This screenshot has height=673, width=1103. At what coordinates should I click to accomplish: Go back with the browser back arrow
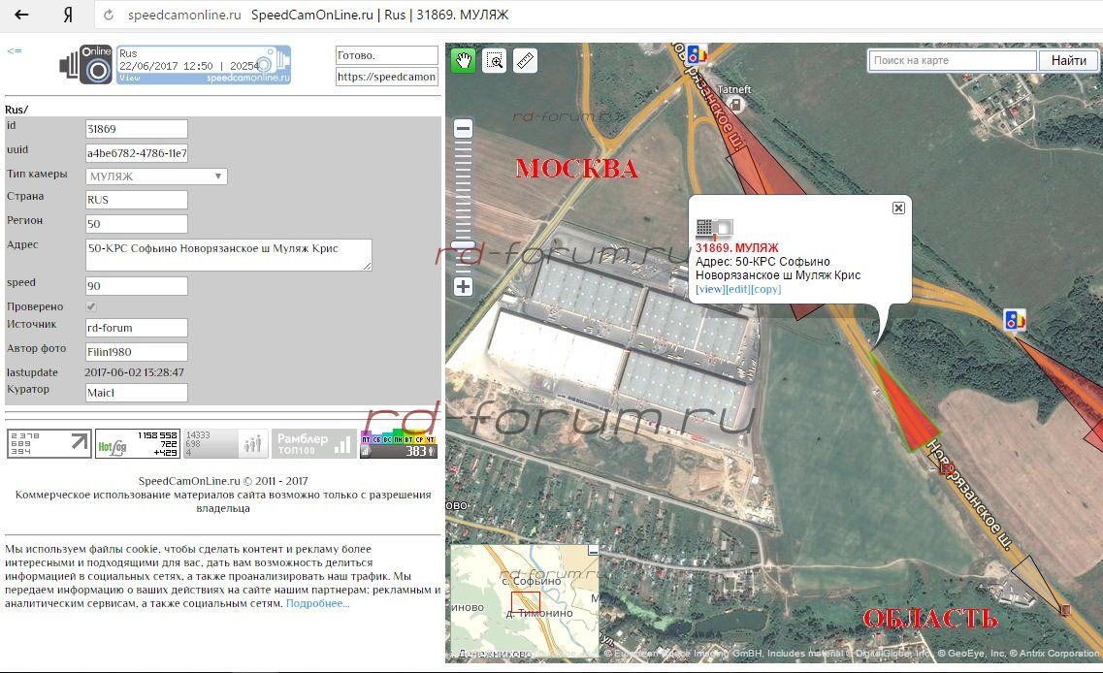[21, 15]
